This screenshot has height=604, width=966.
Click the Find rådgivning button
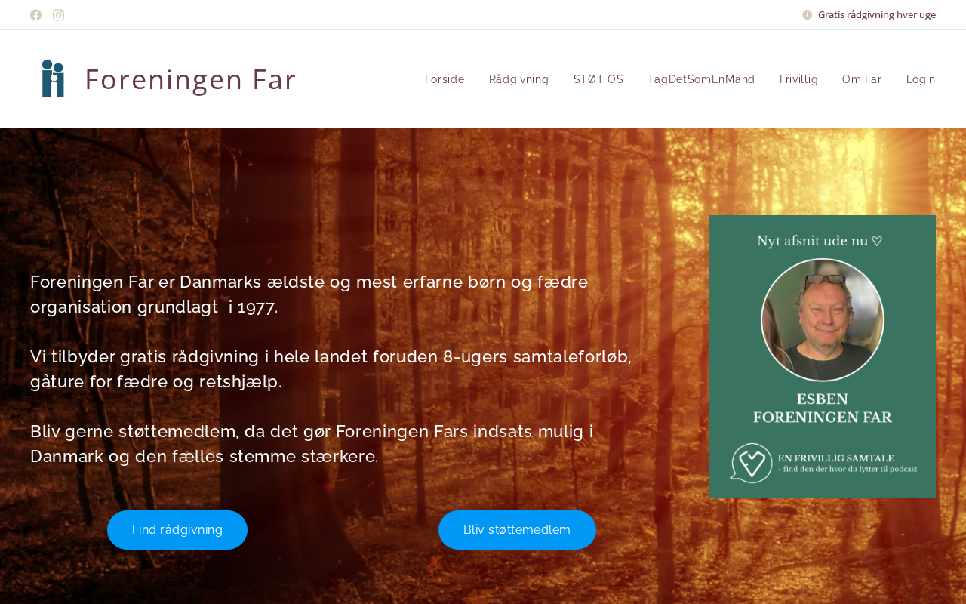click(177, 530)
